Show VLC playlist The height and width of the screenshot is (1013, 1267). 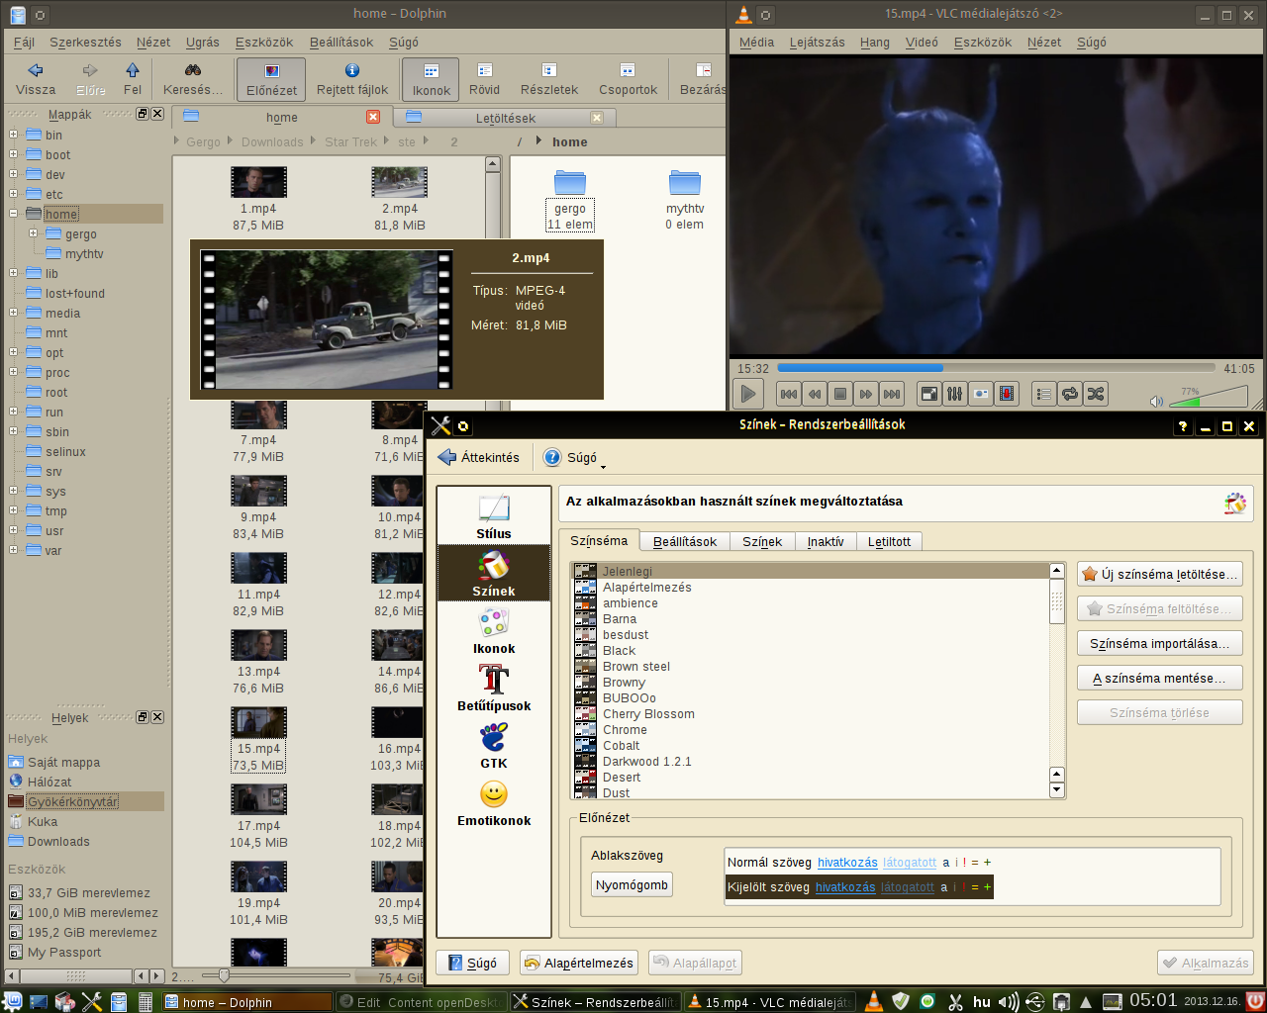click(1044, 394)
